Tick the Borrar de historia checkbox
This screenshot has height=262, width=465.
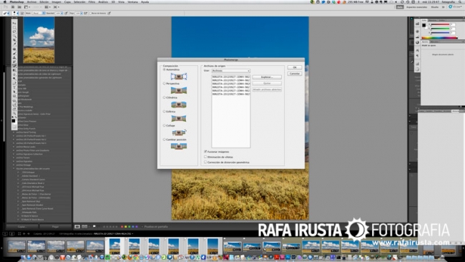pos(90,13)
